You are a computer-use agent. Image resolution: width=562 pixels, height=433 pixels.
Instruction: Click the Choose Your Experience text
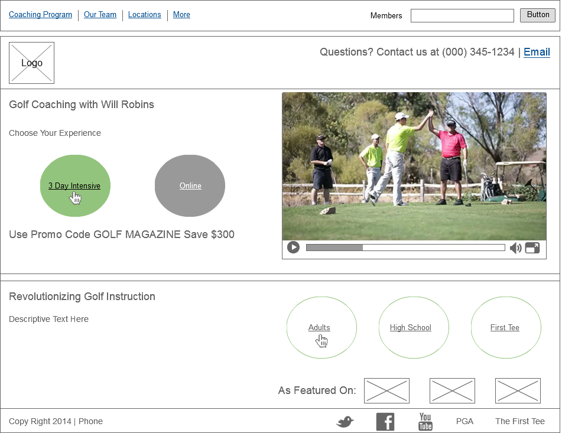click(x=55, y=134)
